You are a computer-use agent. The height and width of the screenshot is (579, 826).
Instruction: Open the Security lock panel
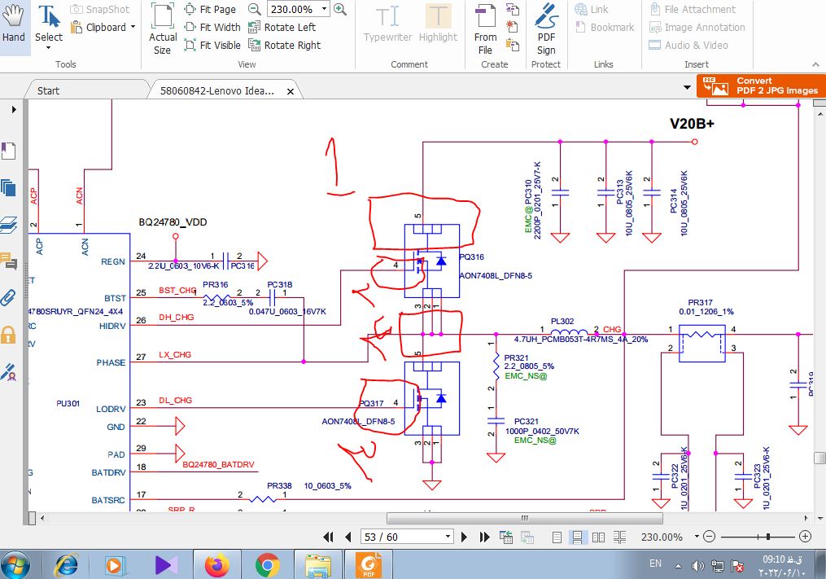[8, 335]
